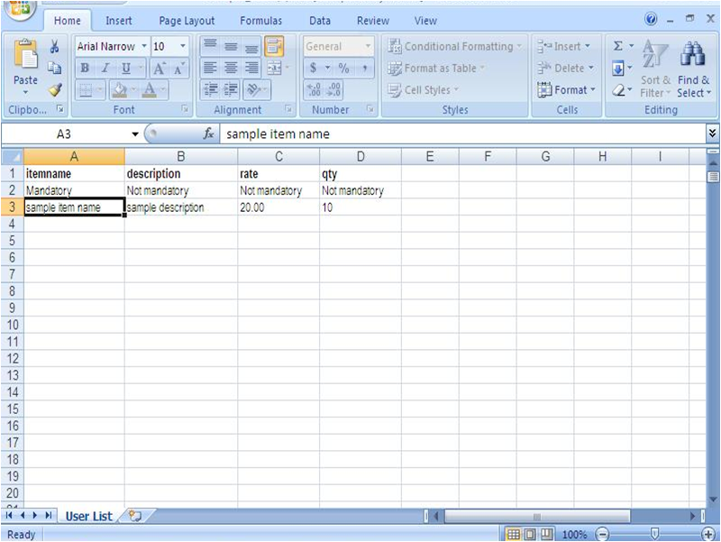Decrease indent in cell
The image size is (721, 542).
tap(211, 89)
